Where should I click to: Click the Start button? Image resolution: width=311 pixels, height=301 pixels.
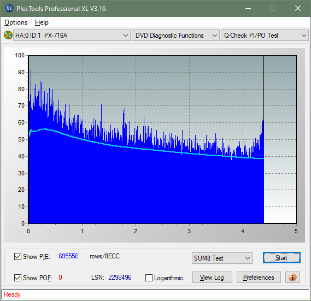tap(281, 258)
